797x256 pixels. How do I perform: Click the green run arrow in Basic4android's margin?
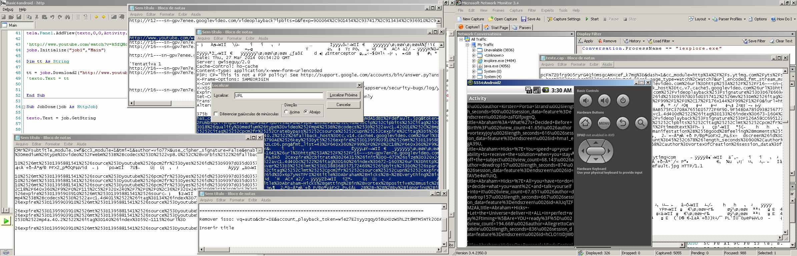tap(6, 221)
